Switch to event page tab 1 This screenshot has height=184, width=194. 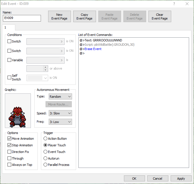[5, 27]
